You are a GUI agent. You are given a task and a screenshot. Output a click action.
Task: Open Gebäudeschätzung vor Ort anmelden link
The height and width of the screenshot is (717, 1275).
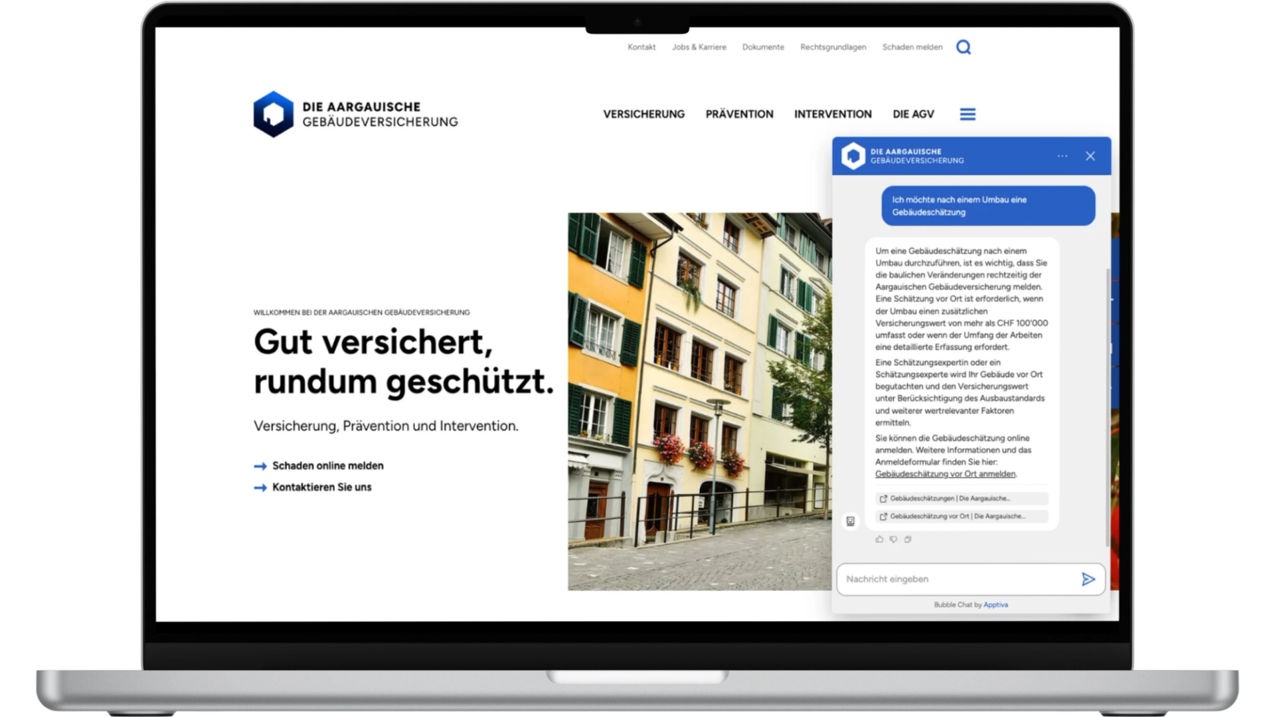(945, 474)
